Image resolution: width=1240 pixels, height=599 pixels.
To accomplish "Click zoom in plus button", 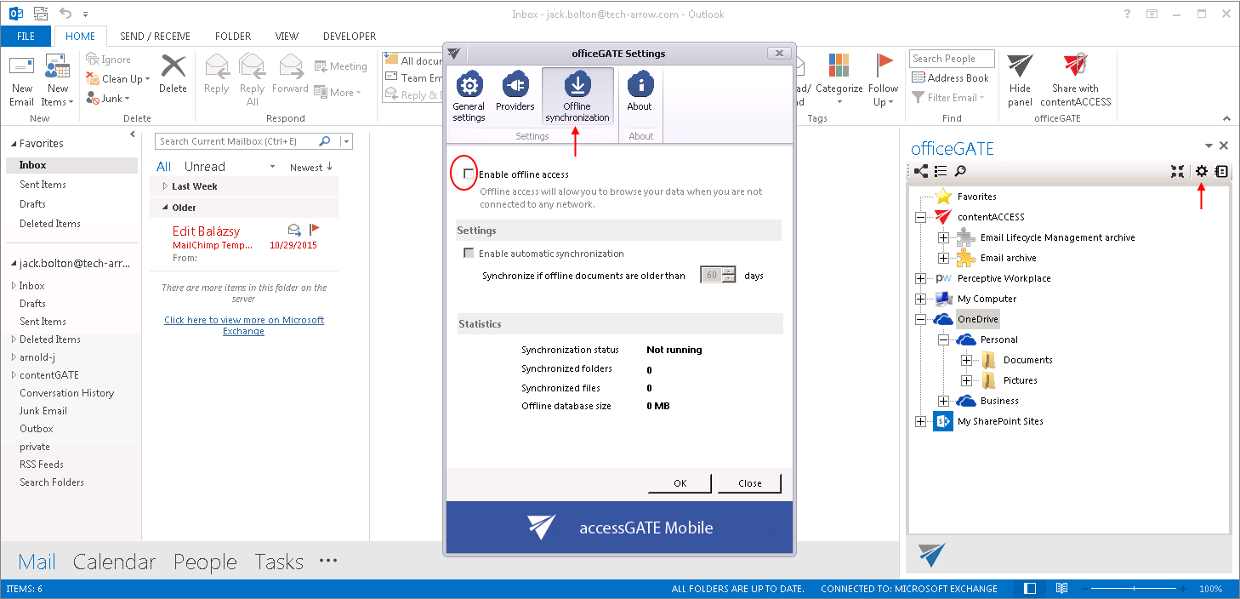I will [1184, 589].
